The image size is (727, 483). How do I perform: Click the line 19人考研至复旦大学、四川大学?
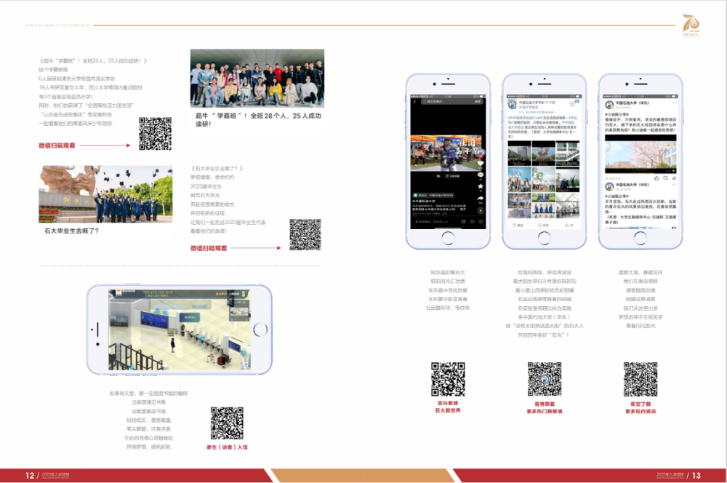pyautogui.click(x=90, y=88)
